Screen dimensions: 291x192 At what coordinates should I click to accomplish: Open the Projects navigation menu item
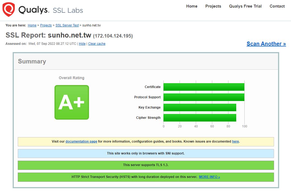click(213, 6)
